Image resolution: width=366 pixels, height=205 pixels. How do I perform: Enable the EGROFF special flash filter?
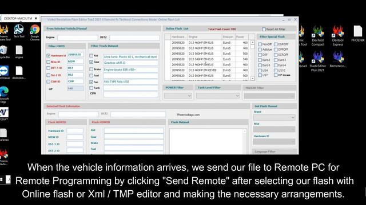276,44
